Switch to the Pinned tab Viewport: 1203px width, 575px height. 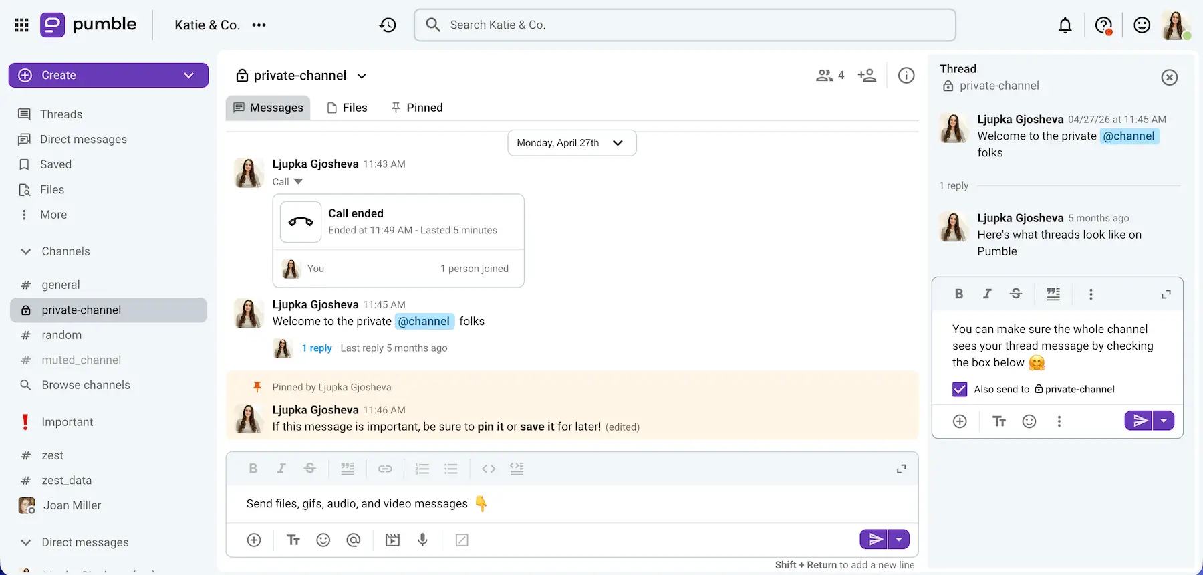coord(417,108)
